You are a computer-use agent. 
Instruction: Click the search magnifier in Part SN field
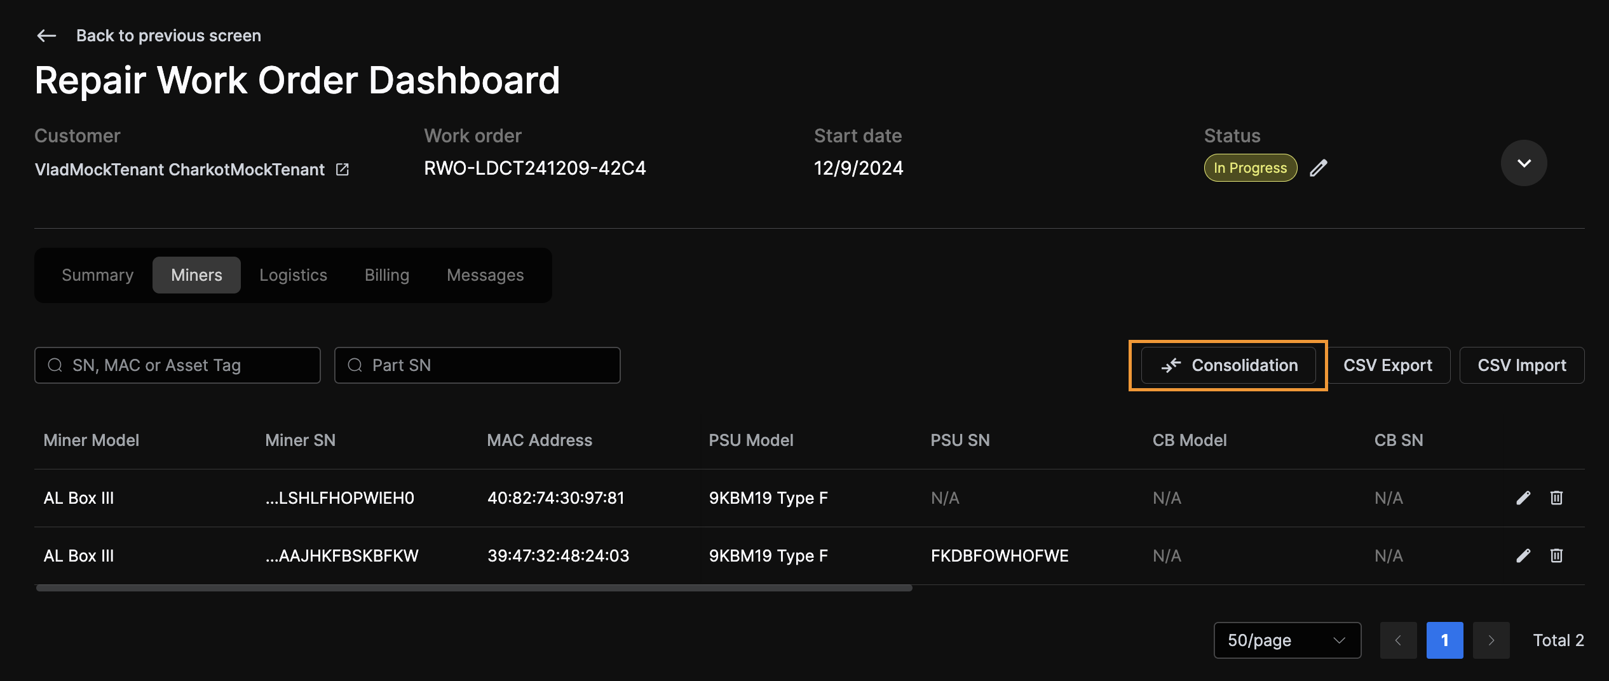354,365
